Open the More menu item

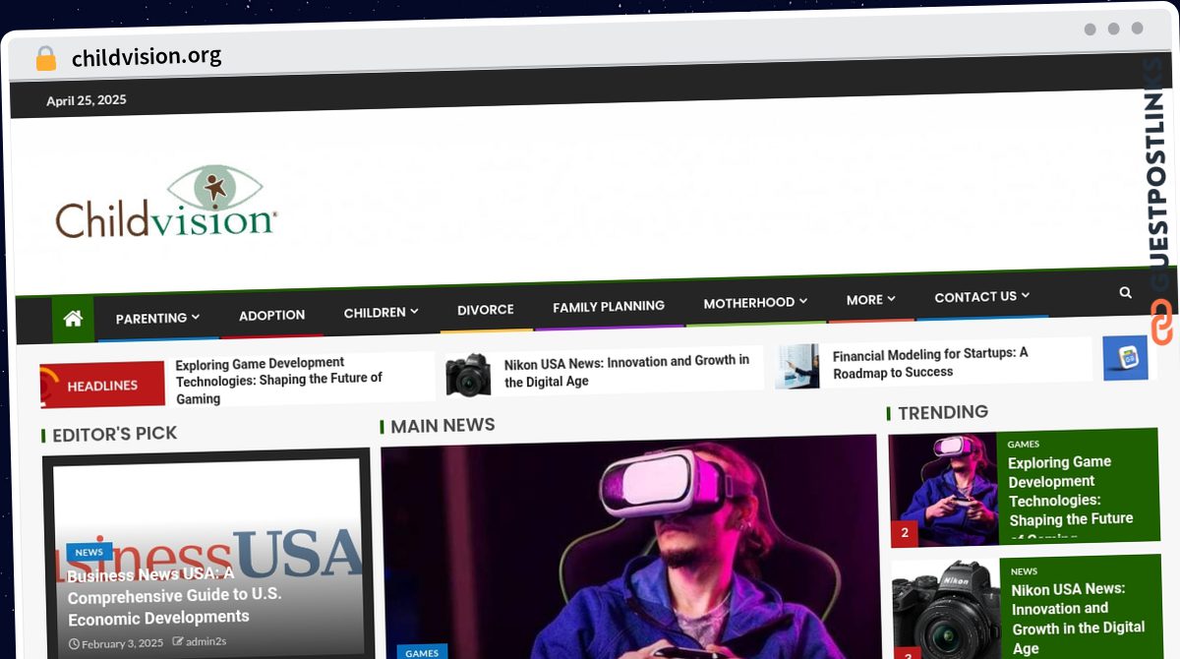(x=864, y=299)
